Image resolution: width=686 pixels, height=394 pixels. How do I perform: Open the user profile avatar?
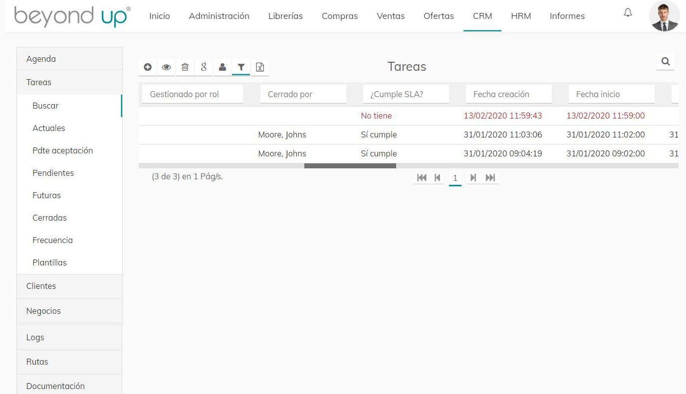(664, 16)
